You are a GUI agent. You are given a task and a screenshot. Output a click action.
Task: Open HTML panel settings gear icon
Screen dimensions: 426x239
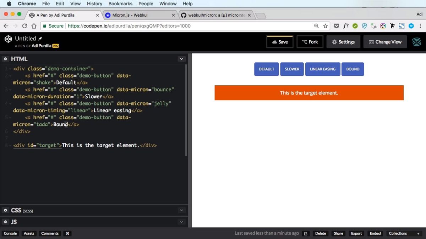6,59
